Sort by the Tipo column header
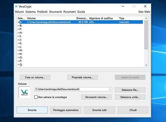Image resolution: width=166 pixels, height=122 pixels. click(x=122, y=18)
